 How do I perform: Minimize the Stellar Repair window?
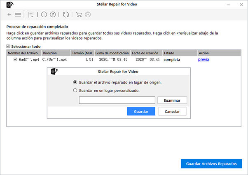pyautogui.click(x=228, y=5)
